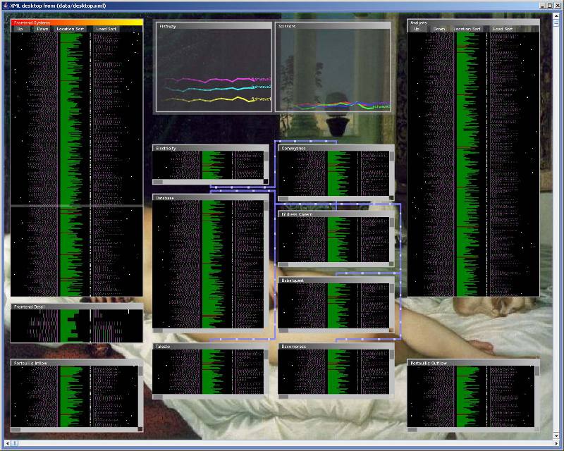The height and width of the screenshot is (451, 564).
Task: Click the main window's horizontal scrollbar thumb
Action: [x=15, y=443]
